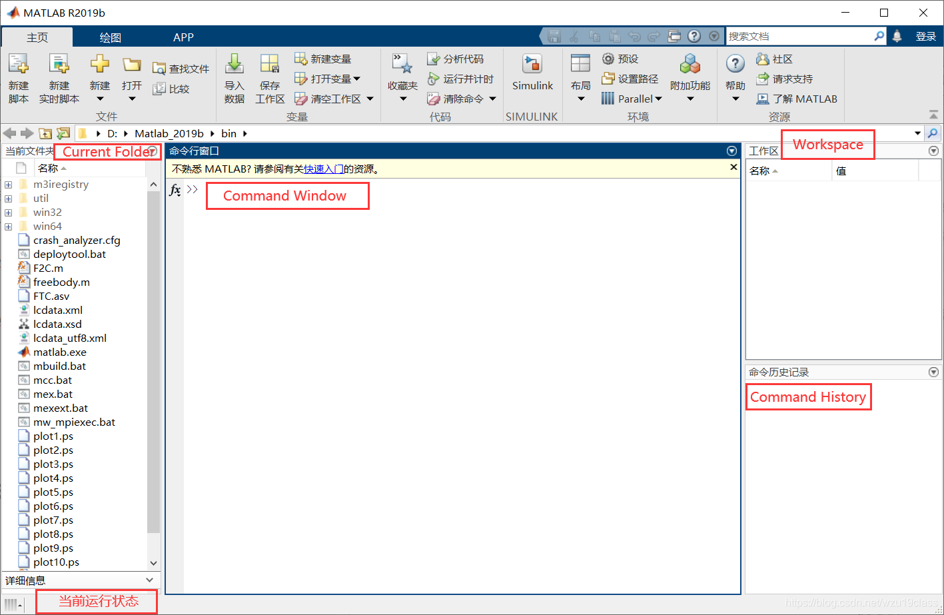The width and height of the screenshot is (944, 615).
Task: Click the up one level folder icon
Action: [45, 133]
